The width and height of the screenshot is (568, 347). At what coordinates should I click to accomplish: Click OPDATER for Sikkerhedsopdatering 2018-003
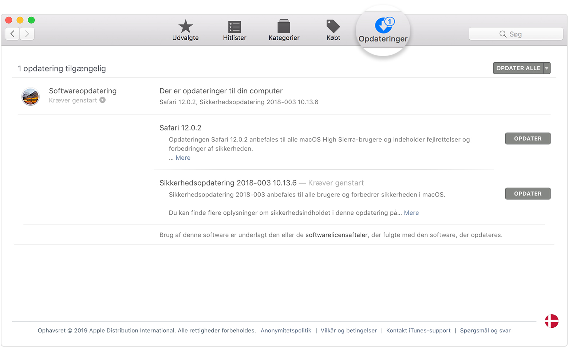(528, 194)
